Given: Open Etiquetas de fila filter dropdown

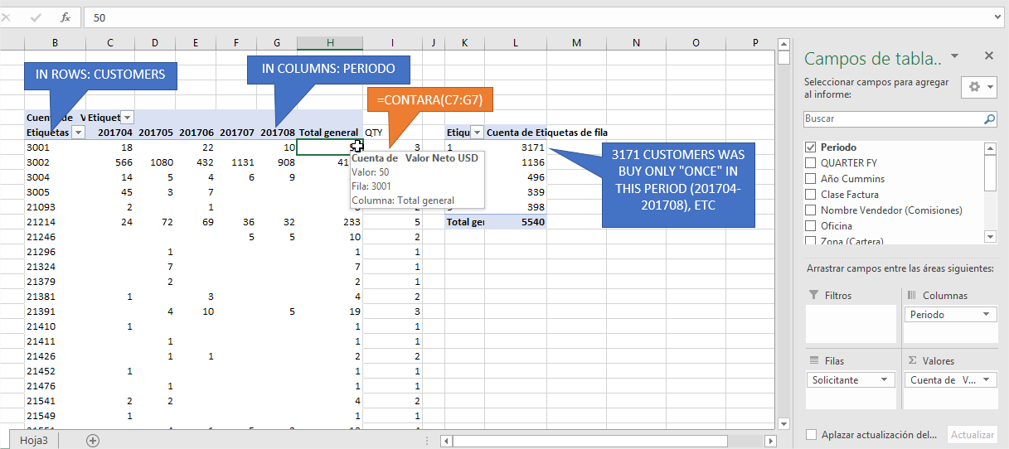Looking at the screenshot, I should [x=79, y=132].
